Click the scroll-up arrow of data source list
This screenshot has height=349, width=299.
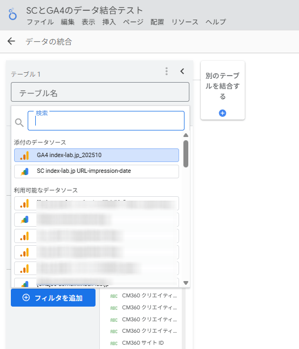[x=186, y=135]
